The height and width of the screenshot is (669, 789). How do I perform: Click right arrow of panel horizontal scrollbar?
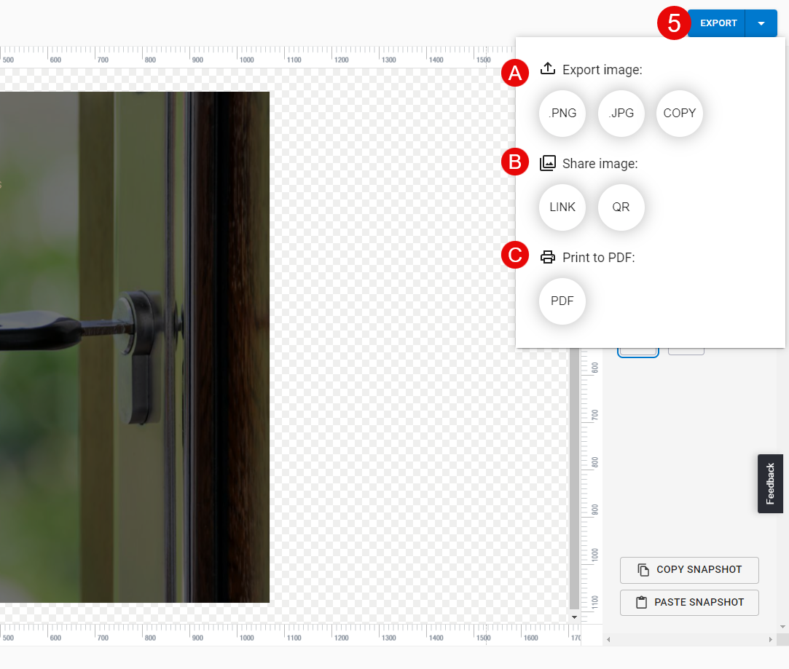tap(770, 640)
